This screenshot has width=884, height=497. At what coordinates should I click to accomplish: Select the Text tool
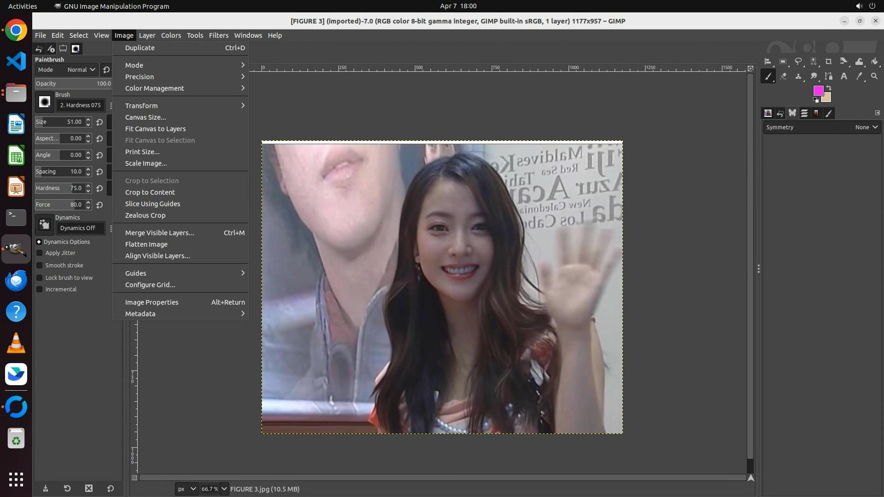(844, 76)
